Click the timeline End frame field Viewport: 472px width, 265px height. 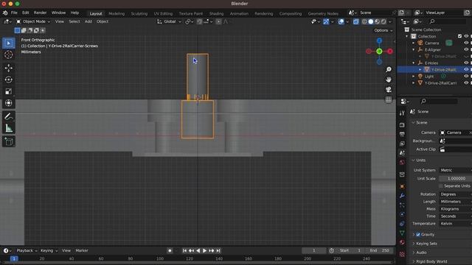tap(379, 250)
